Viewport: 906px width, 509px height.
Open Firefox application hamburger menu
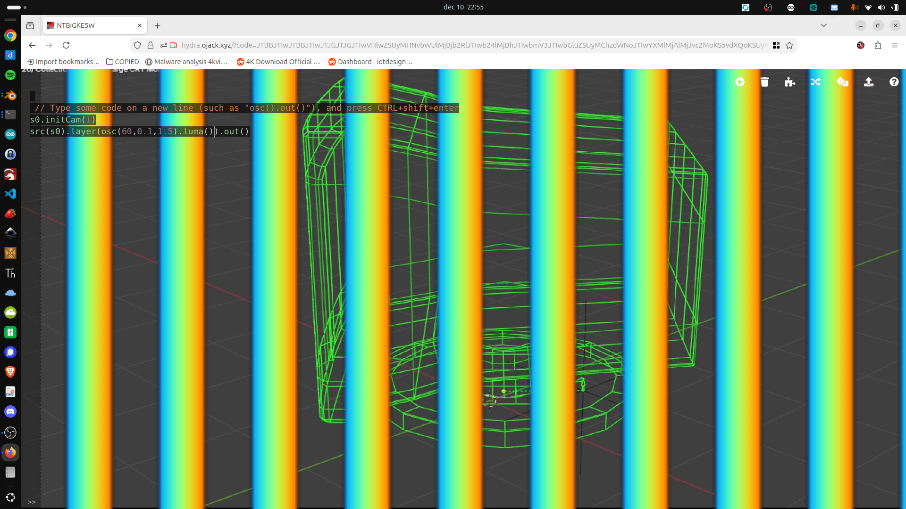point(894,45)
